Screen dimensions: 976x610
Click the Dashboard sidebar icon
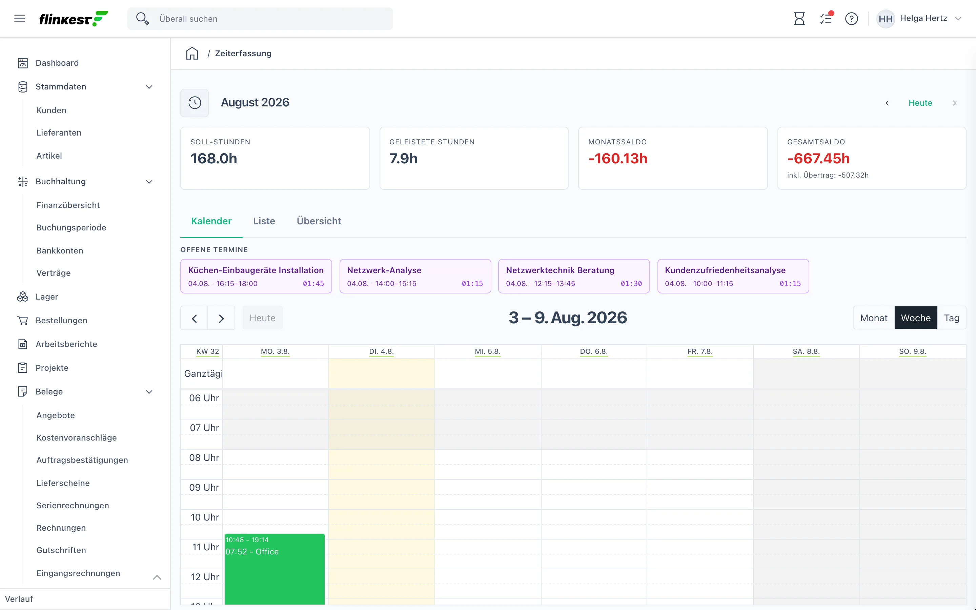click(23, 63)
